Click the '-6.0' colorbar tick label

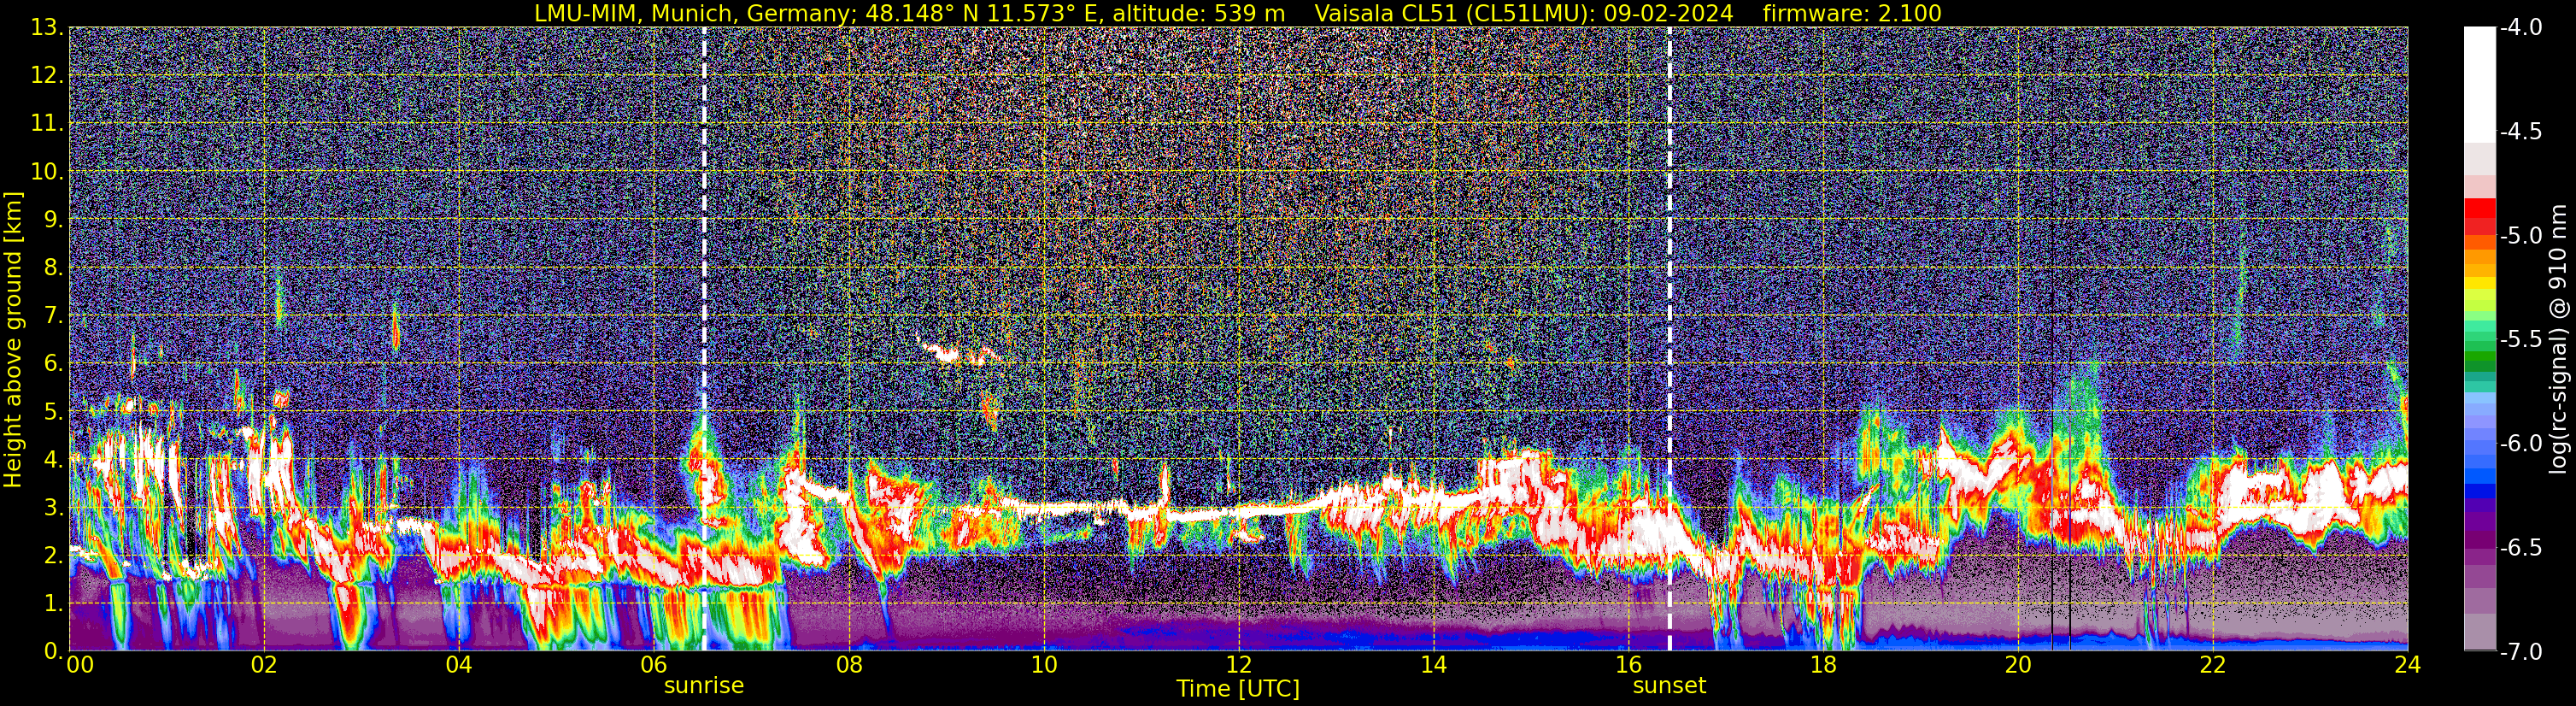(2520, 444)
